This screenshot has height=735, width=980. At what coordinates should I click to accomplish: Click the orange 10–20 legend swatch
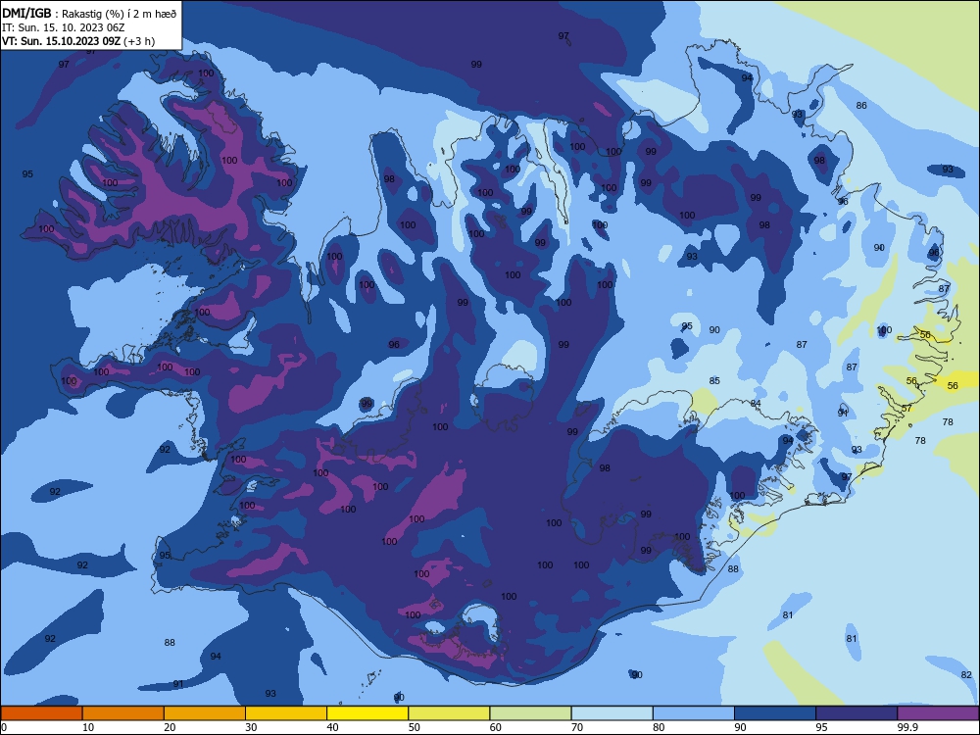click(123, 713)
